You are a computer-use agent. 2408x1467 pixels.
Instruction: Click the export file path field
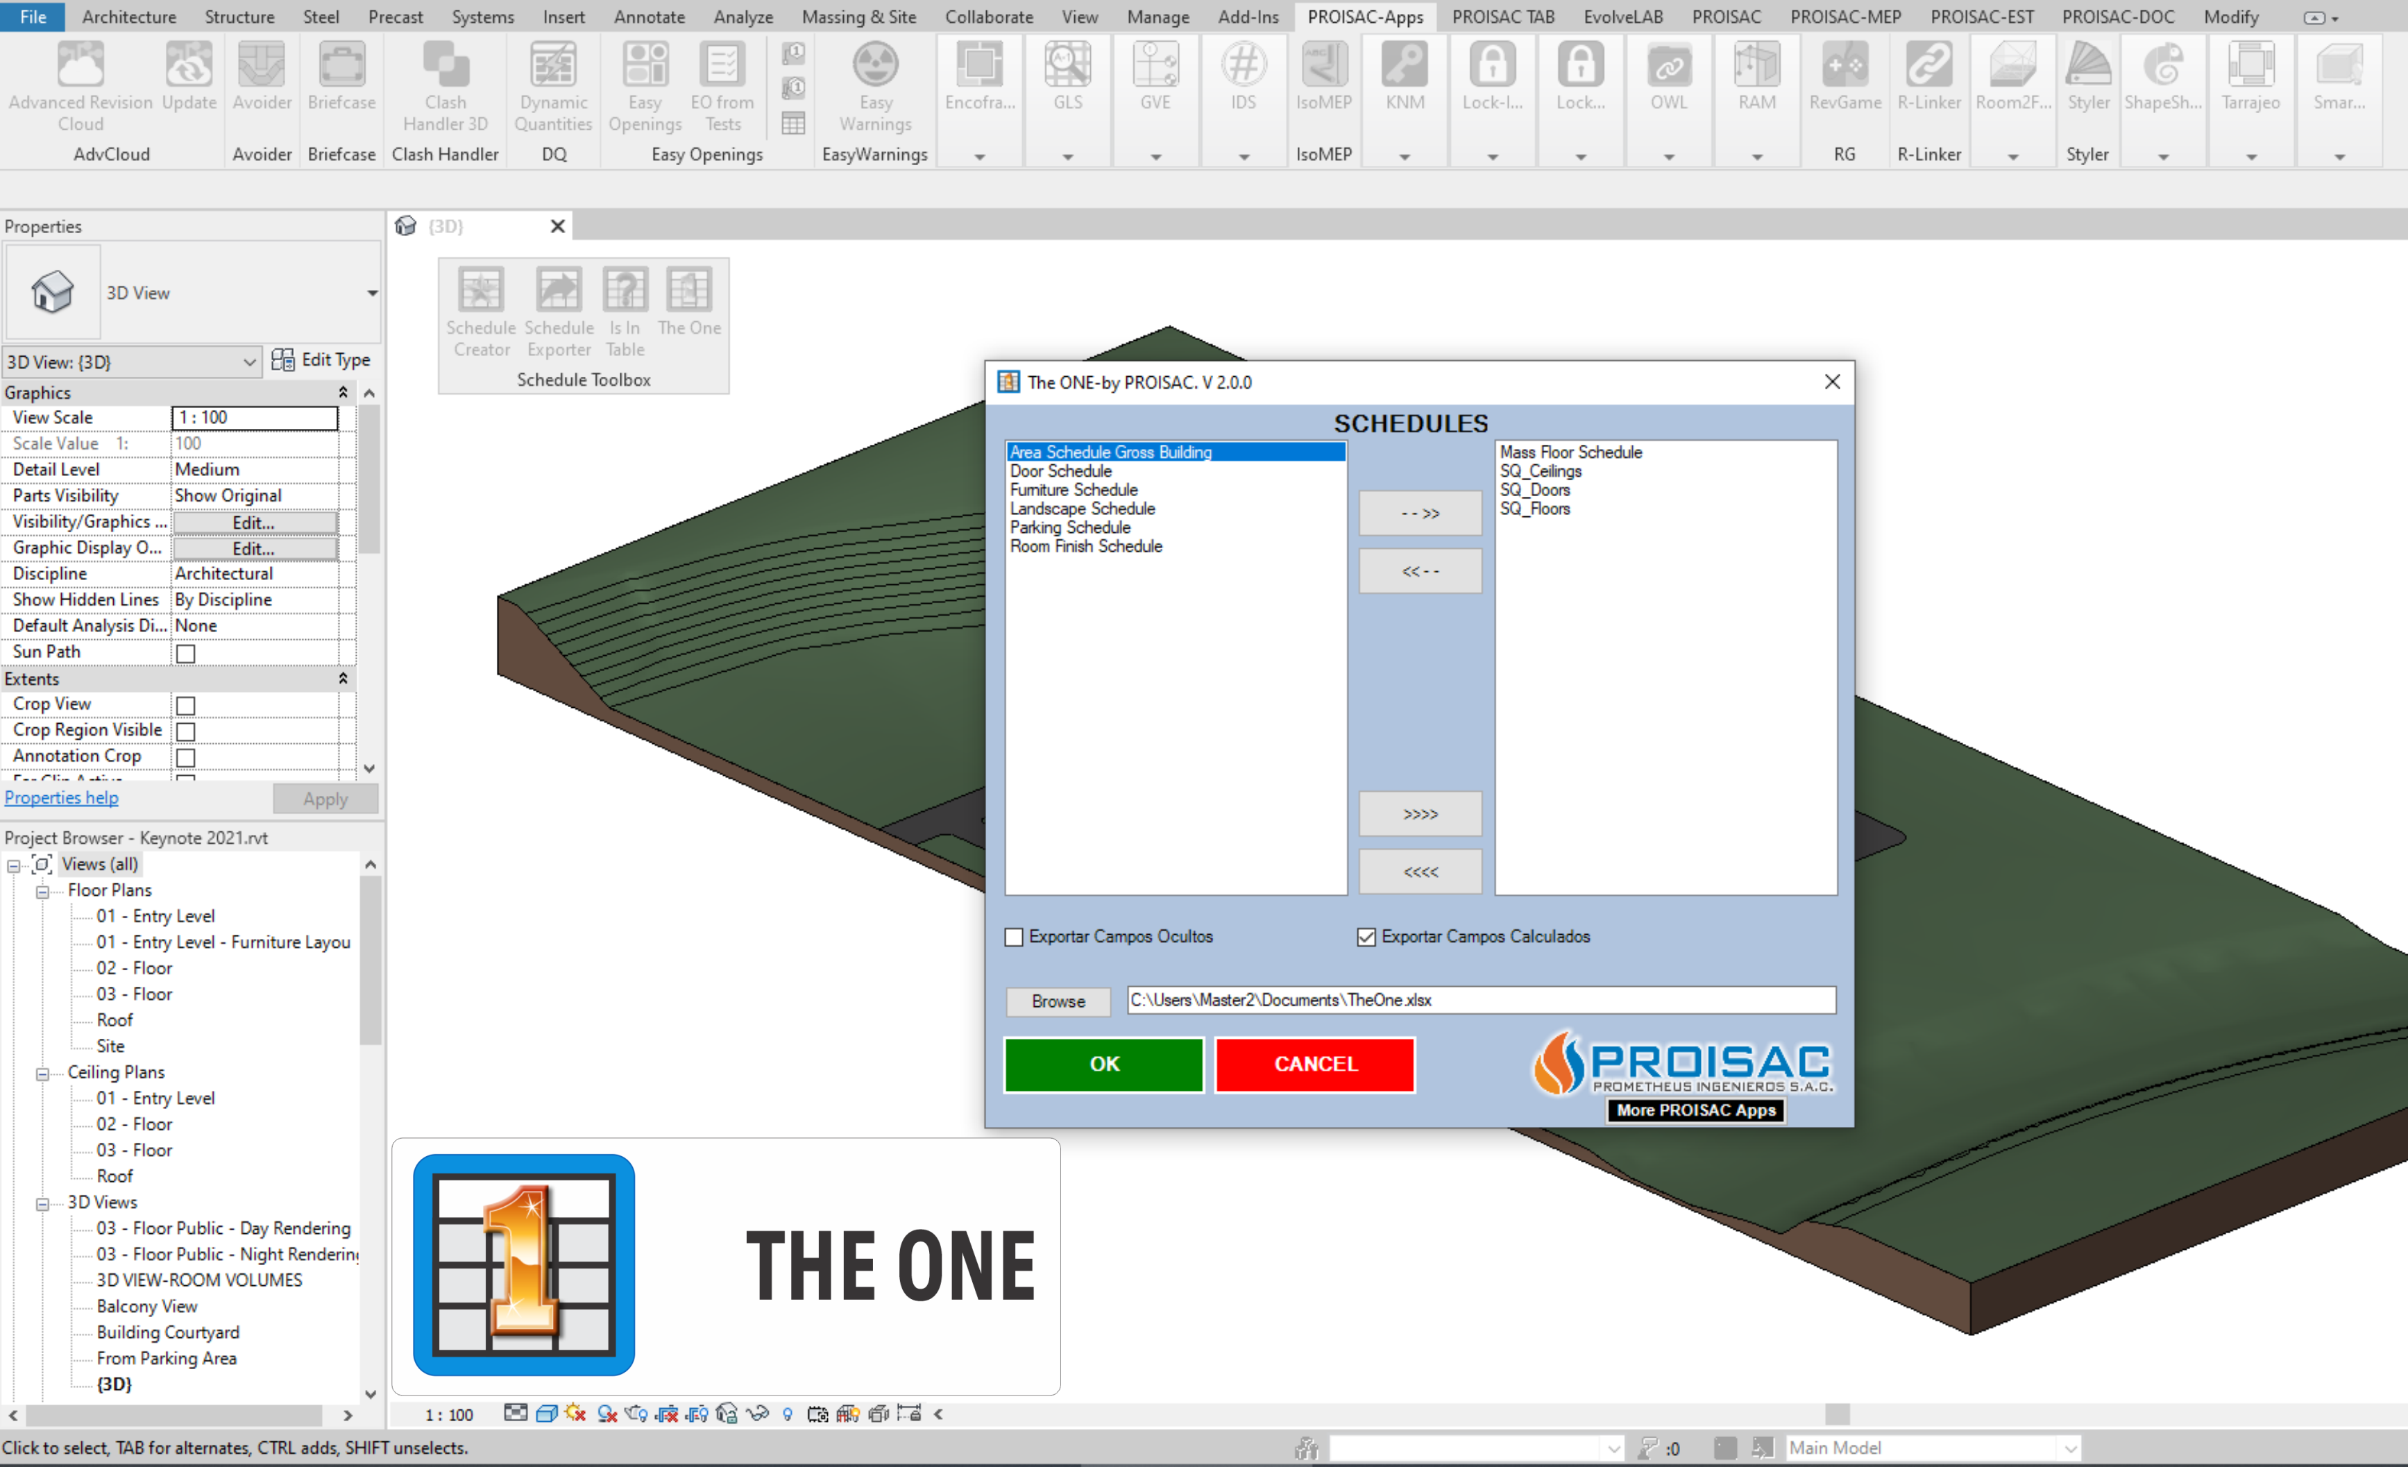tap(1479, 1000)
